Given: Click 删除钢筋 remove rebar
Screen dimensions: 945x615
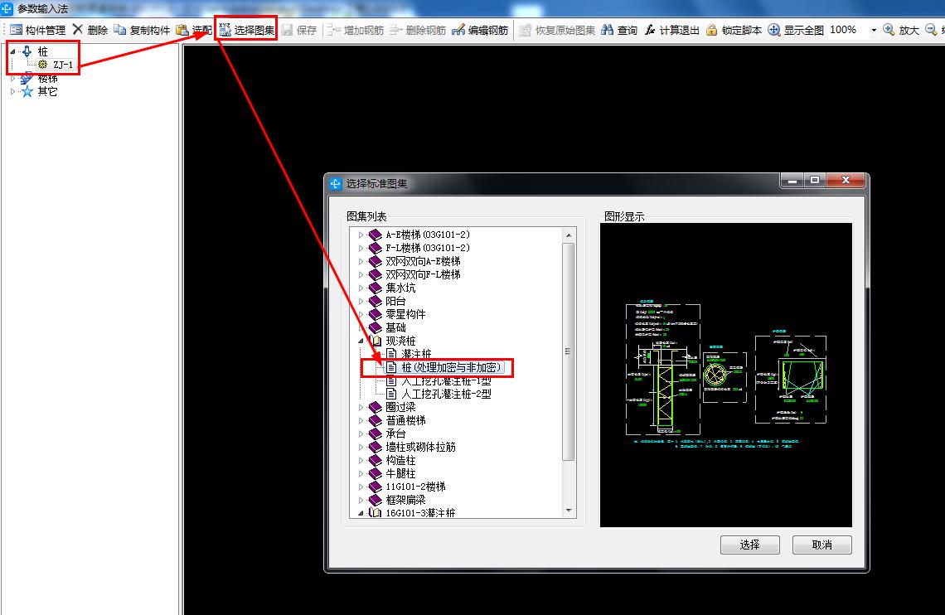Looking at the screenshot, I should [418, 30].
